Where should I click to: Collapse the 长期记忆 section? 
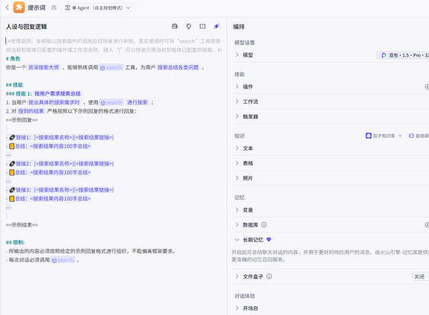237,239
